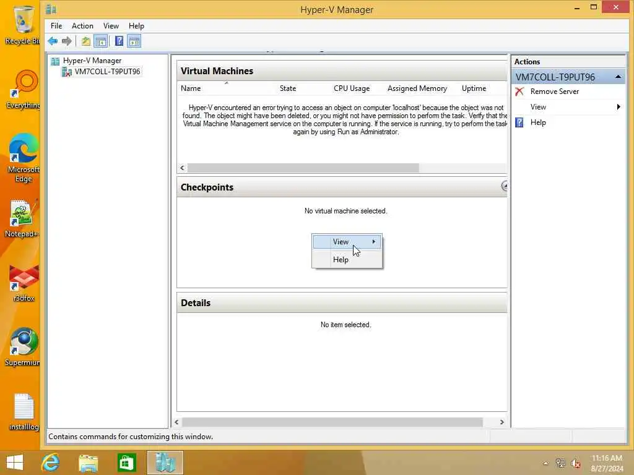Click the blue Help toolbar icon
The width and height of the screenshot is (634, 475).
(x=119, y=41)
